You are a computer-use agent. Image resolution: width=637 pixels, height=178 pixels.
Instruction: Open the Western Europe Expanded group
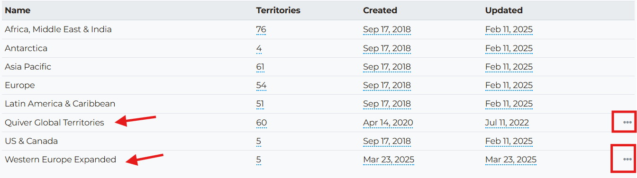pyautogui.click(x=61, y=160)
